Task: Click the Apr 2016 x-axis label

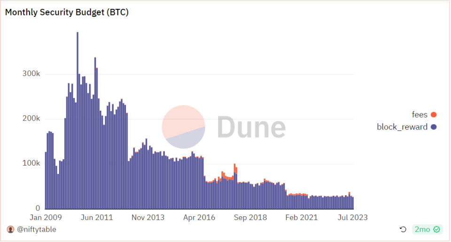Action: point(199,217)
